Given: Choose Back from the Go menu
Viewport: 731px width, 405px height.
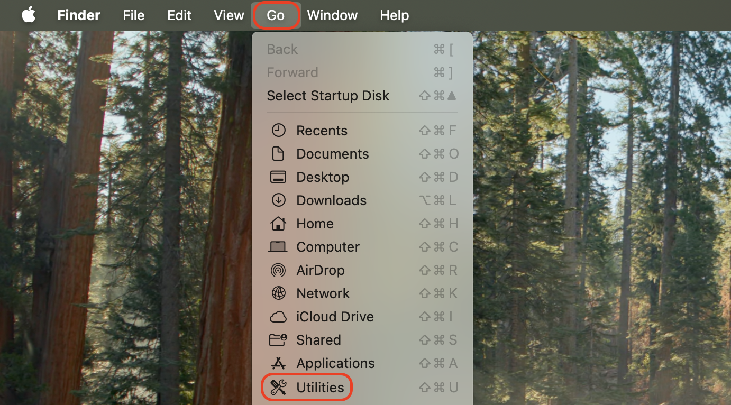Looking at the screenshot, I should (x=282, y=49).
